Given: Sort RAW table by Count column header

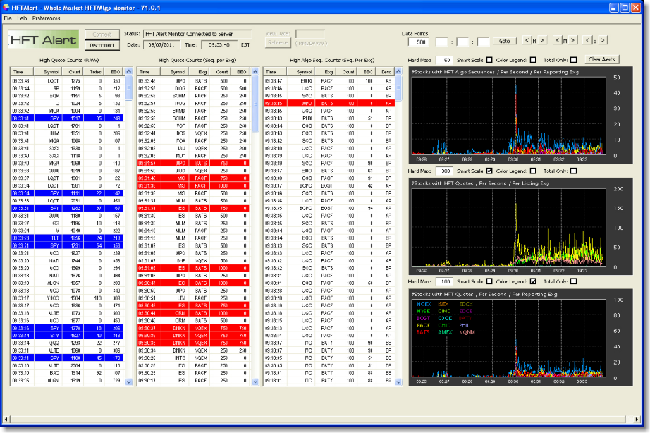Looking at the screenshot, I should click(73, 72).
